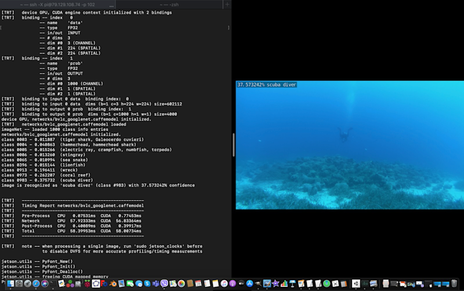Launch Blender from the dock
This screenshot has width=464, height=291.
[114, 284]
